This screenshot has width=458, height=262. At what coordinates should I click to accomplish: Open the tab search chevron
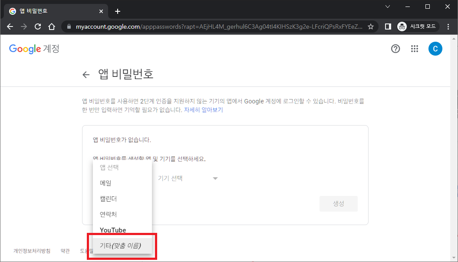[388, 7]
